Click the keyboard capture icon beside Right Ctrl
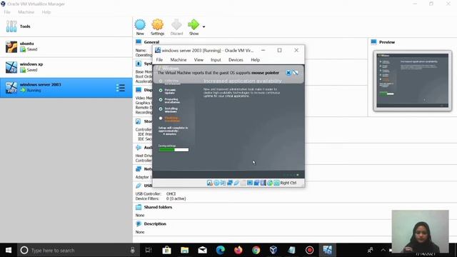This screenshot has width=457, height=257. click(x=276, y=183)
